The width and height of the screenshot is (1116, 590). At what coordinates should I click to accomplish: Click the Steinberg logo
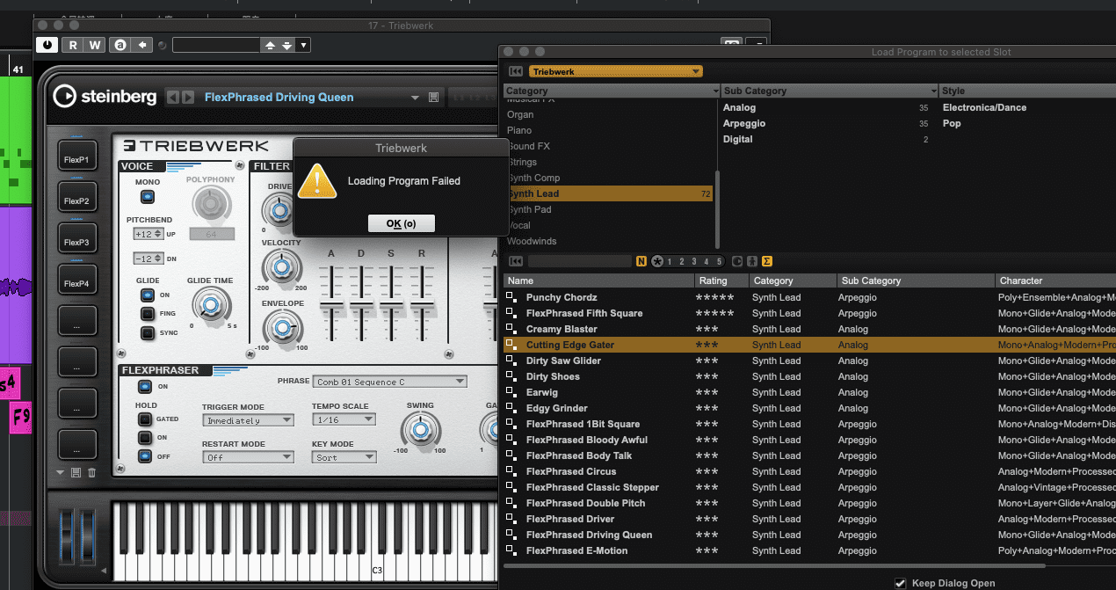[x=105, y=97]
